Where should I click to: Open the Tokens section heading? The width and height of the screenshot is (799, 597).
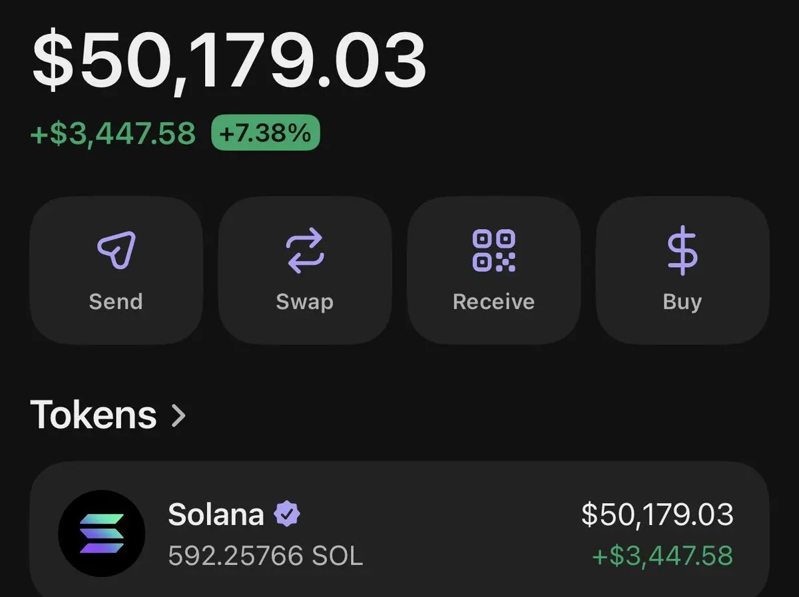click(94, 415)
